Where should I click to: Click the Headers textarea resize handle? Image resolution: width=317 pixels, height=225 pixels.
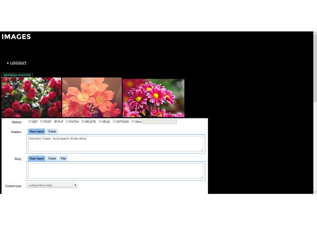coord(202,150)
